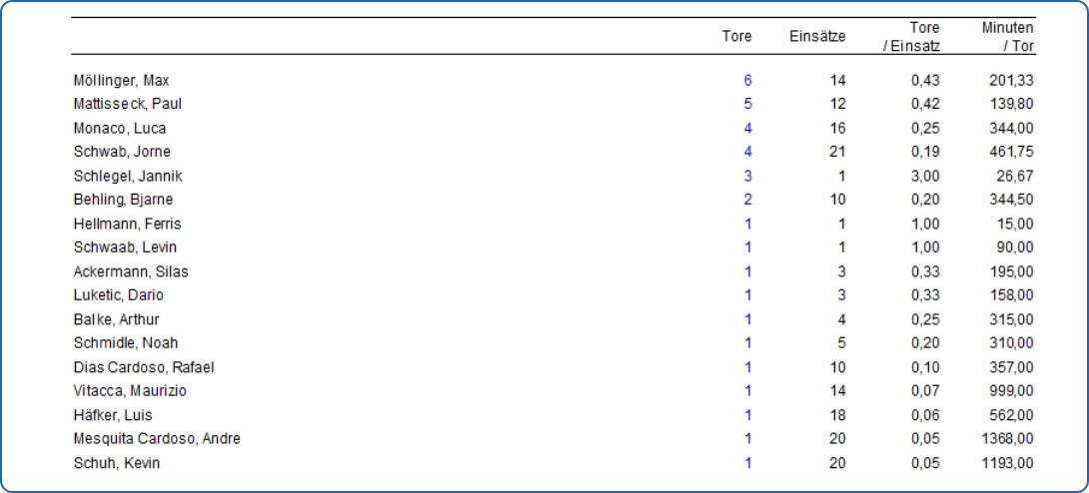Open goal count 4 link for Schwab, Jorne
The image size is (1089, 493).
point(747,152)
